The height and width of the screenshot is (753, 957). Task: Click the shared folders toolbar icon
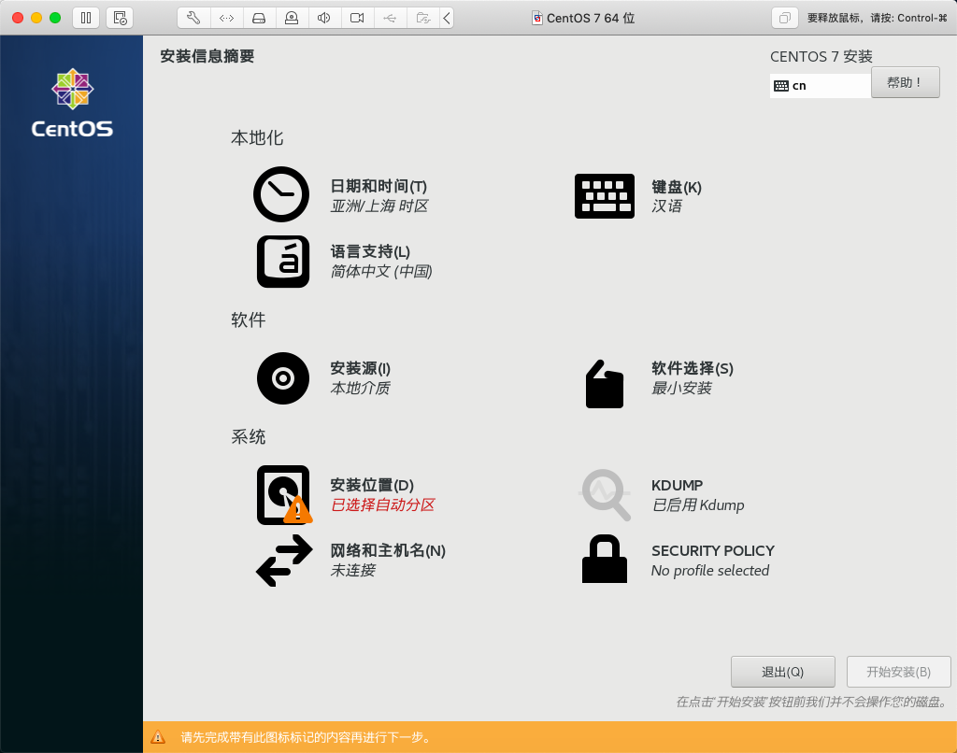click(x=423, y=18)
